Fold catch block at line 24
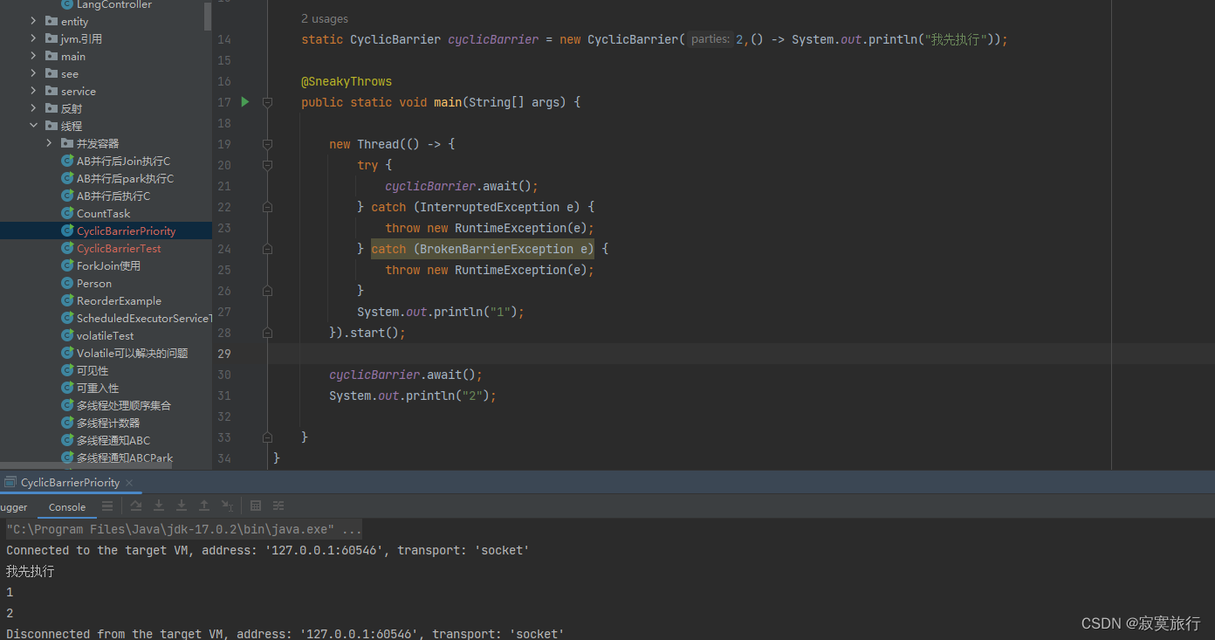Viewport: 1215px width, 640px height. coord(267,249)
